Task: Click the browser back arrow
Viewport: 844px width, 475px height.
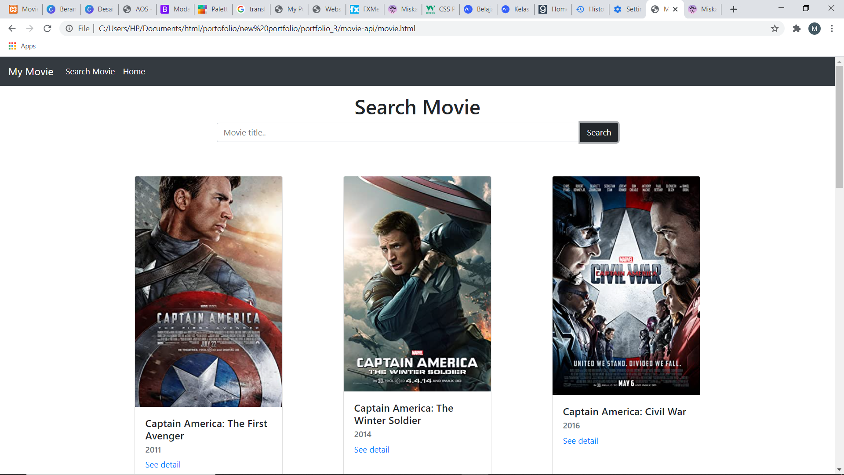Action: [x=12, y=29]
